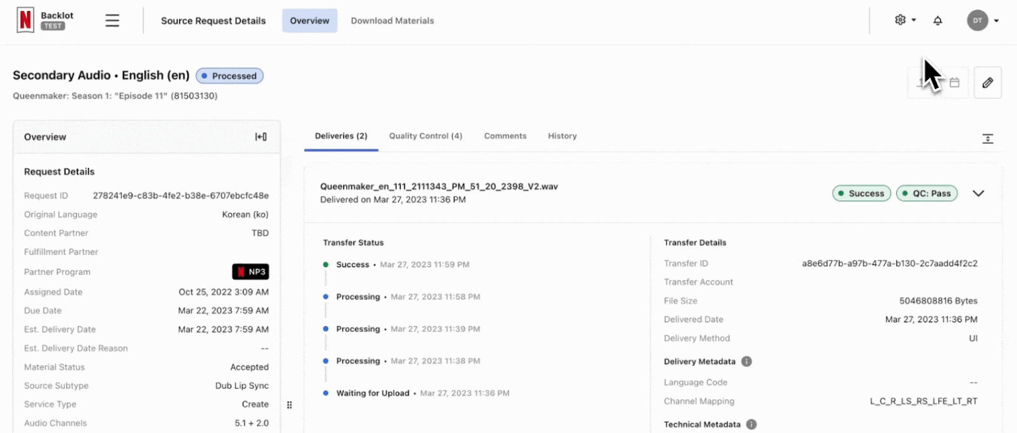Viewport: 1017px width, 433px height.
Task: Click the Queenmaker wav file name
Action: click(439, 186)
